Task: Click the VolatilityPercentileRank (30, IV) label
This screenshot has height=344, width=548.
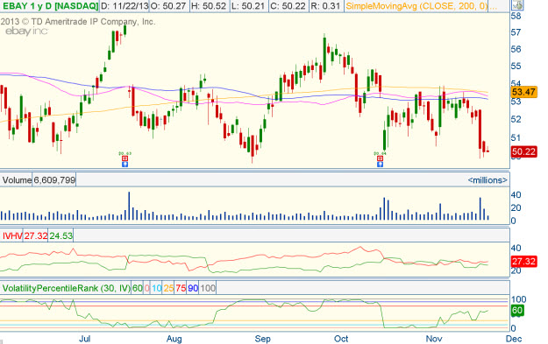Action: click(67, 288)
